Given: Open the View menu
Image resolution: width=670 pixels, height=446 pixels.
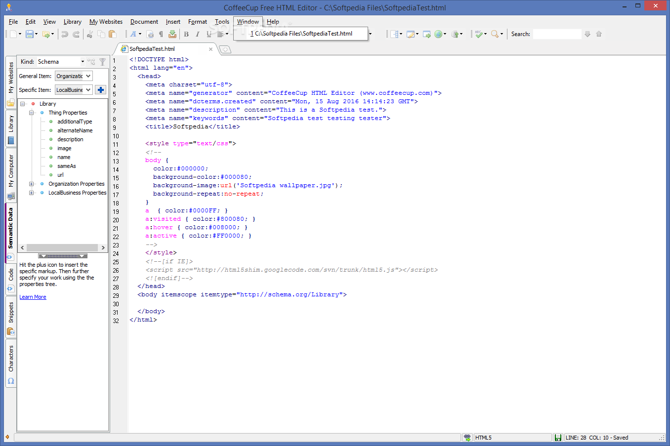Looking at the screenshot, I should (x=49, y=22).
